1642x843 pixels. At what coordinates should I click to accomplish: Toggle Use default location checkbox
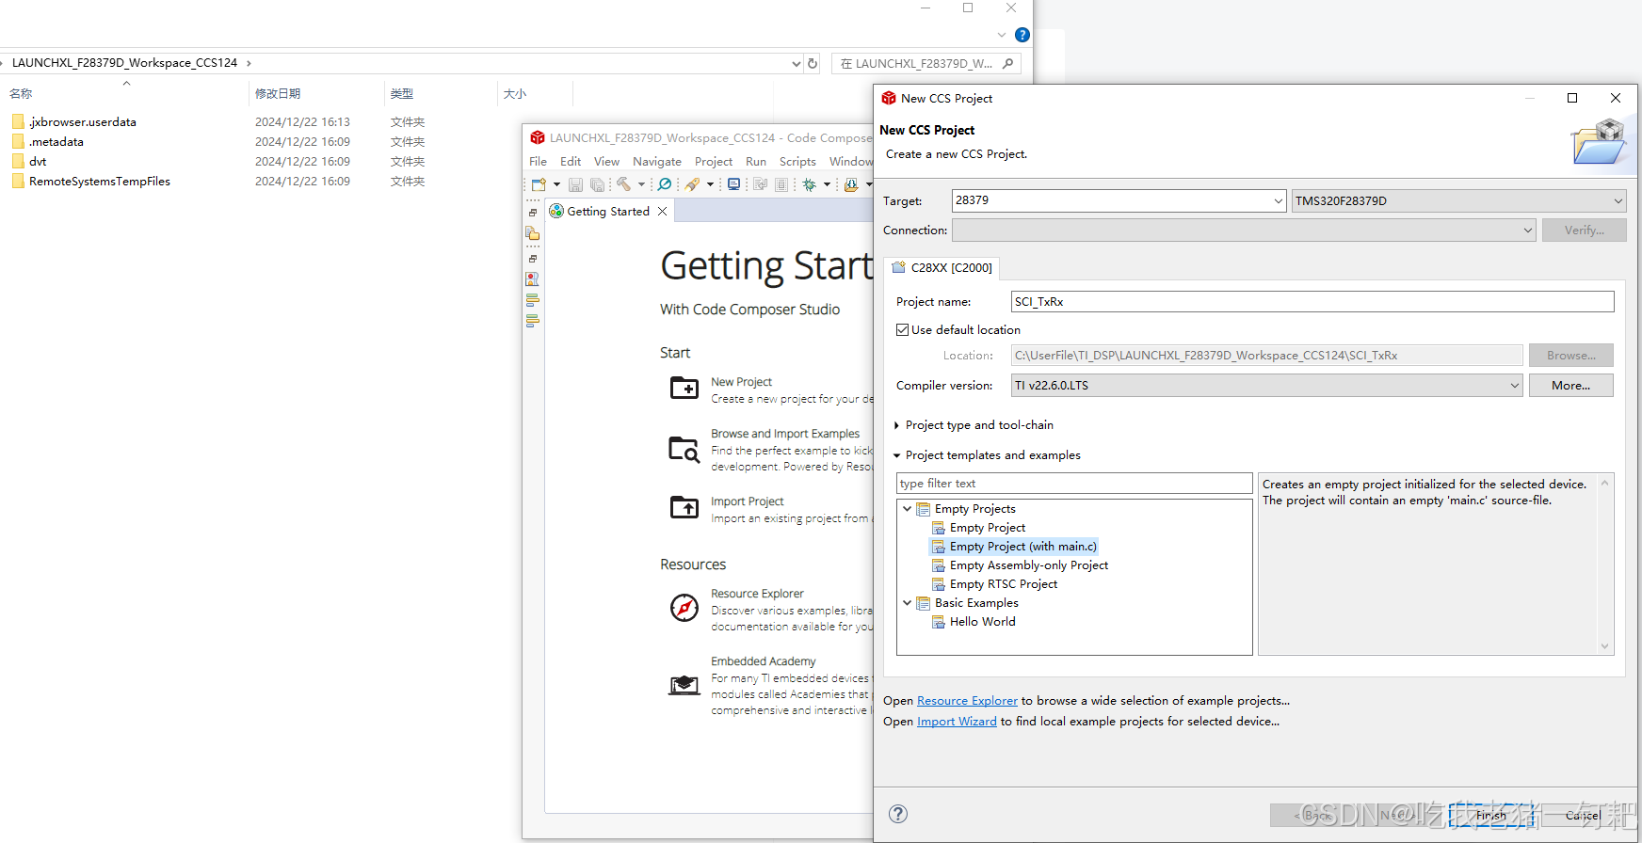coord(902,329)
